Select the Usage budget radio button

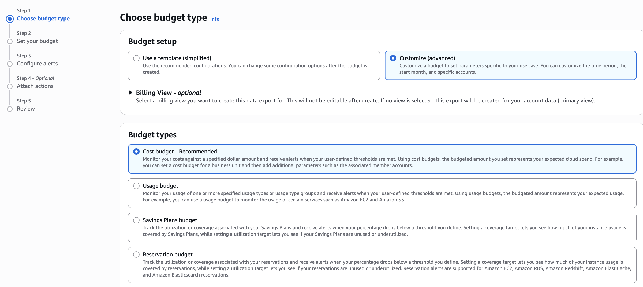pos(136,186)
